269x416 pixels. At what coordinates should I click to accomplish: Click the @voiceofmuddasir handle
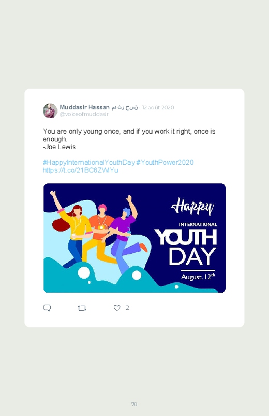tap(84, 114)
